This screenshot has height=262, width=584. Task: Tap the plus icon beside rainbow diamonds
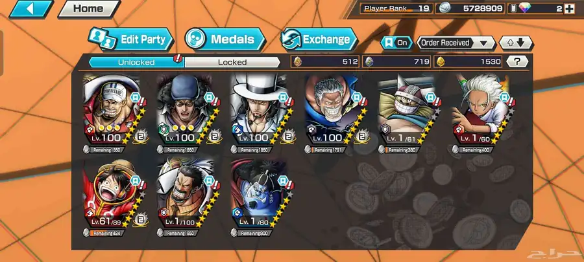[x=569, y=9]
